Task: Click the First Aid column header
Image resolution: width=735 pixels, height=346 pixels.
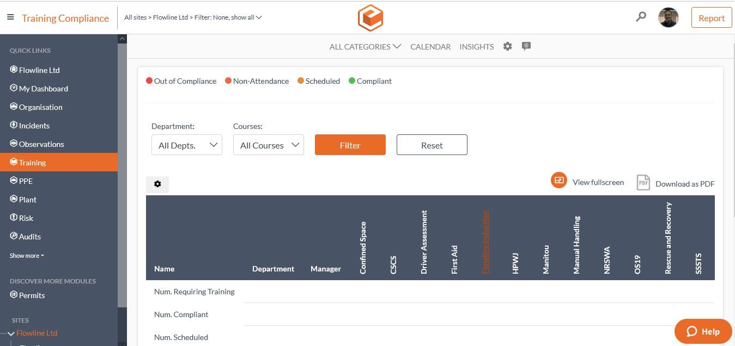Action: [455, 259]
